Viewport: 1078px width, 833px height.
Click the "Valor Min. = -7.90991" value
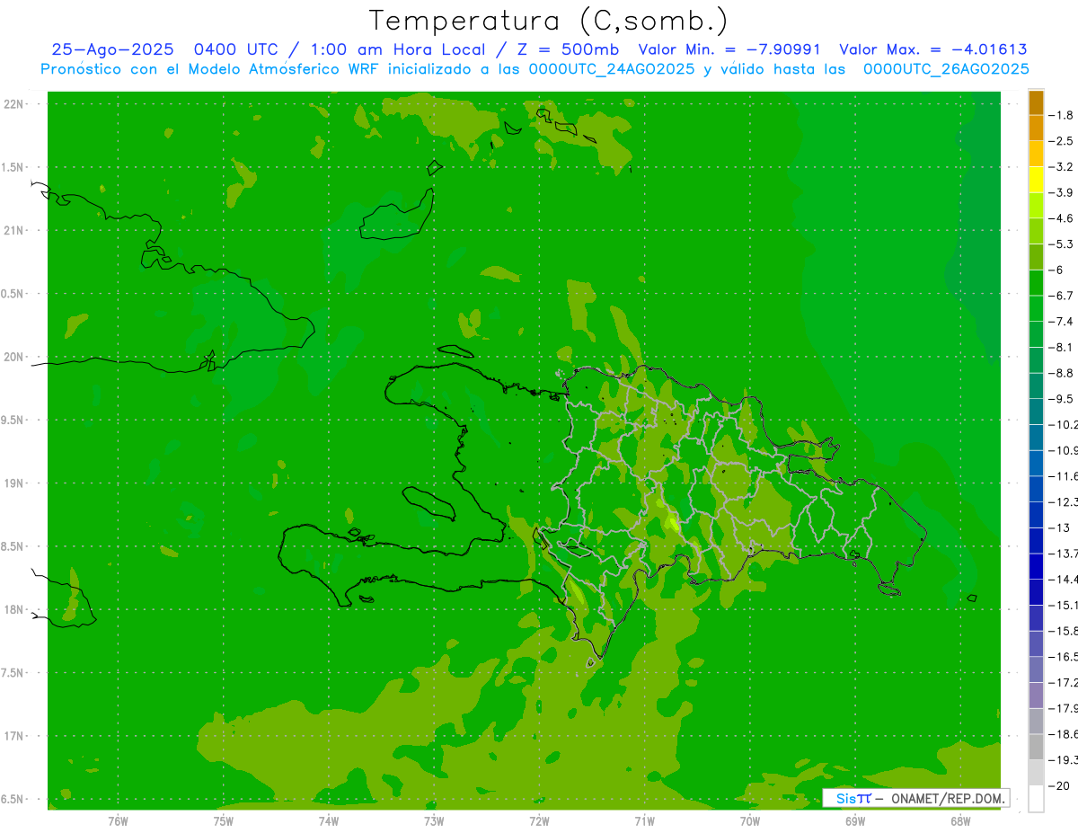[x=729, y=49]
